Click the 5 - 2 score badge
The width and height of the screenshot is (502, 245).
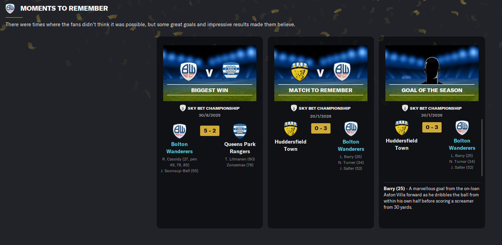[210, 131]
